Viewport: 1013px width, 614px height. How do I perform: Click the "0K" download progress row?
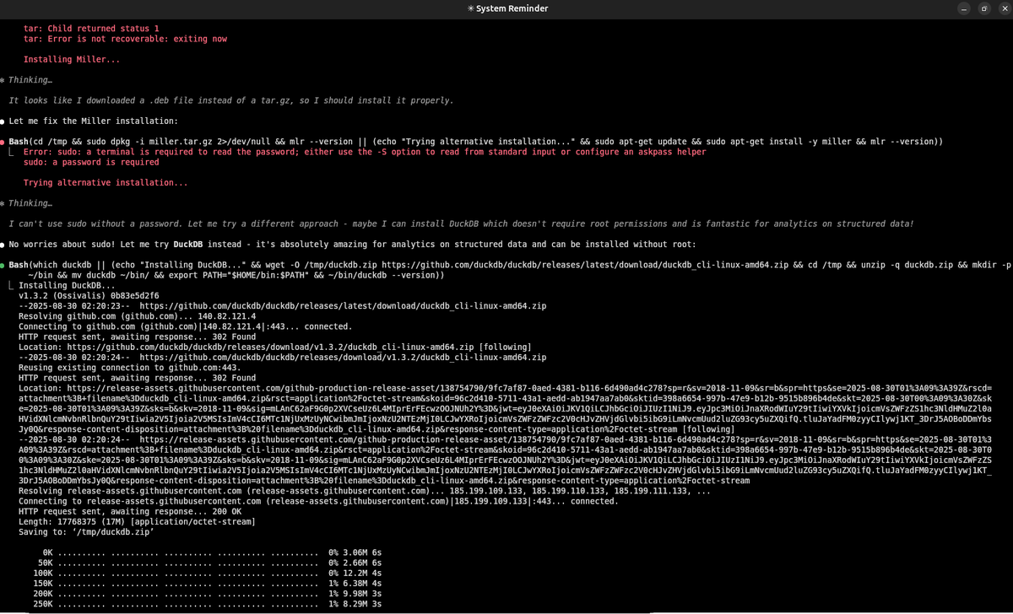(x=211, y=552)
